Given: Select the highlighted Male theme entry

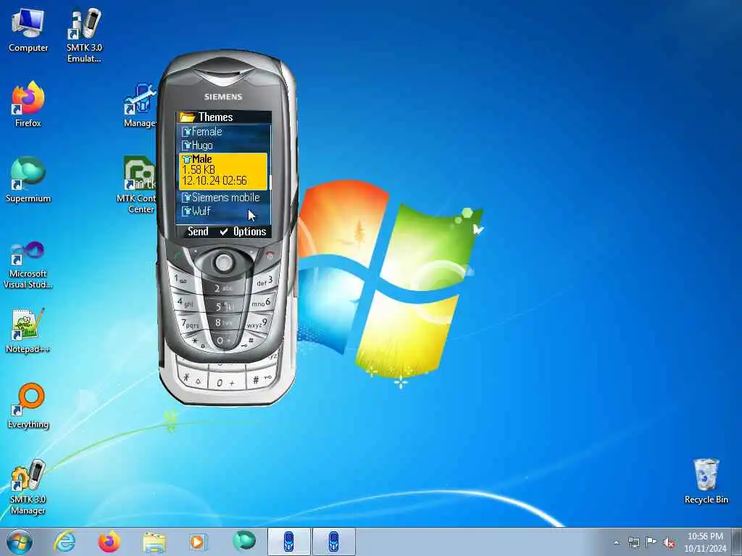Looking at the screenshot, I should click(x=223, y=171).
